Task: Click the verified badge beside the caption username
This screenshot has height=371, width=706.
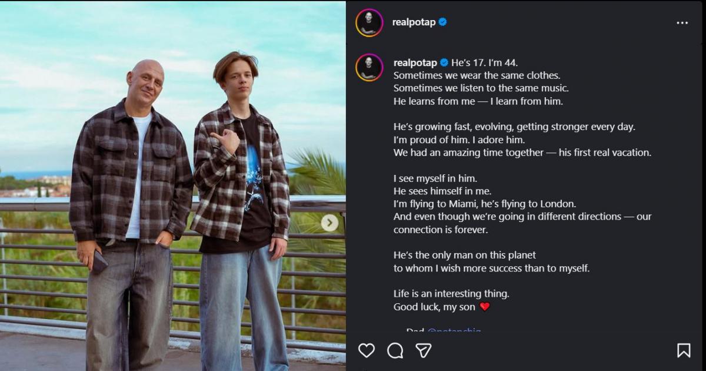Action: pyautogui.click(x=445, y=62)
